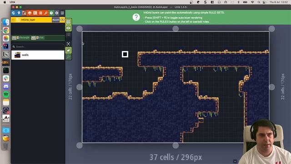Click top-left level resize handle

(x=80, y=29)
